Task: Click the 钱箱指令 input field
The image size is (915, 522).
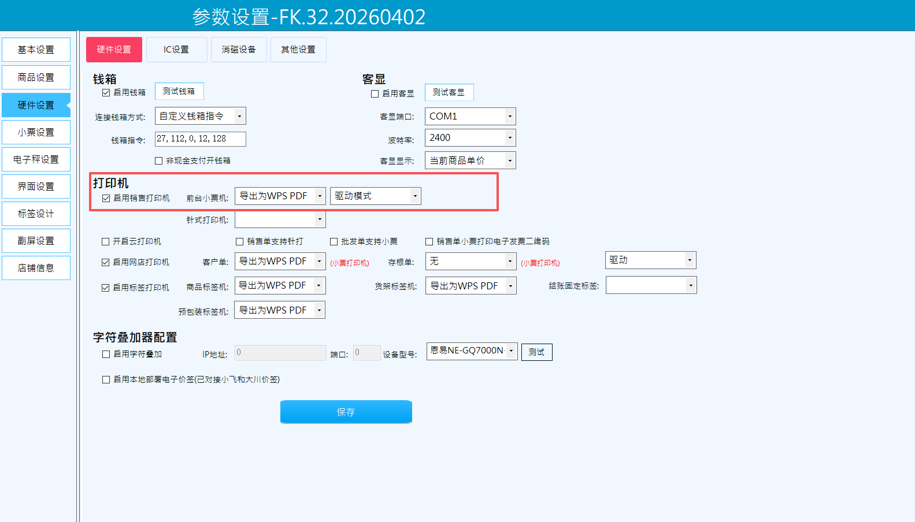Action: [x=200, y=139]
